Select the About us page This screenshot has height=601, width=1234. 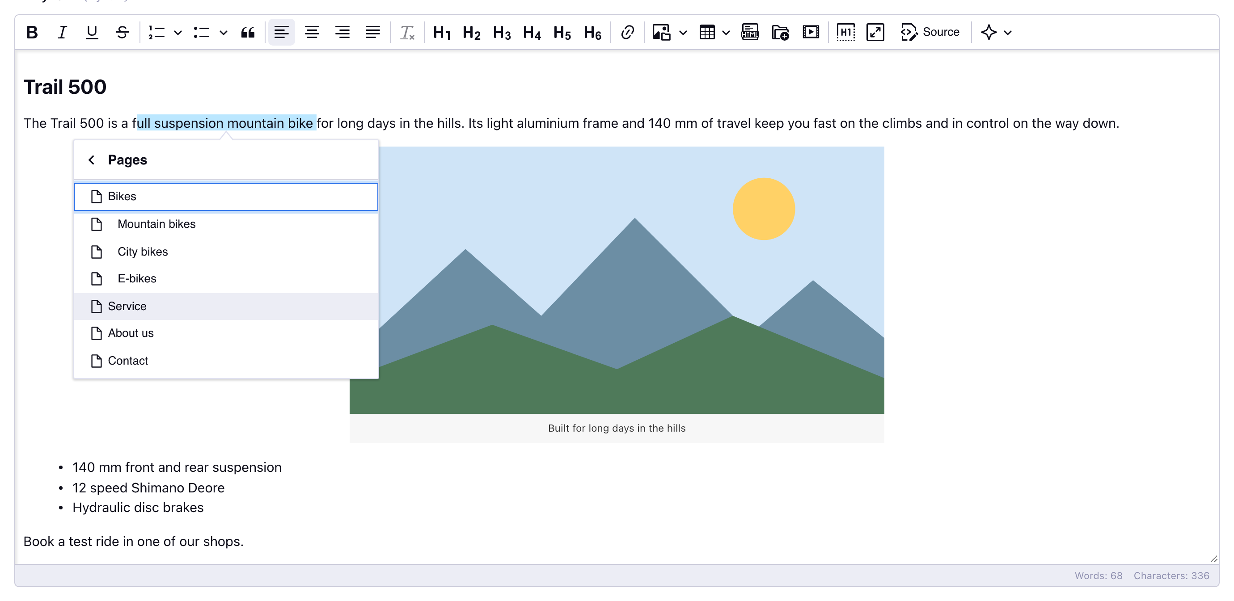coord(226,333)
